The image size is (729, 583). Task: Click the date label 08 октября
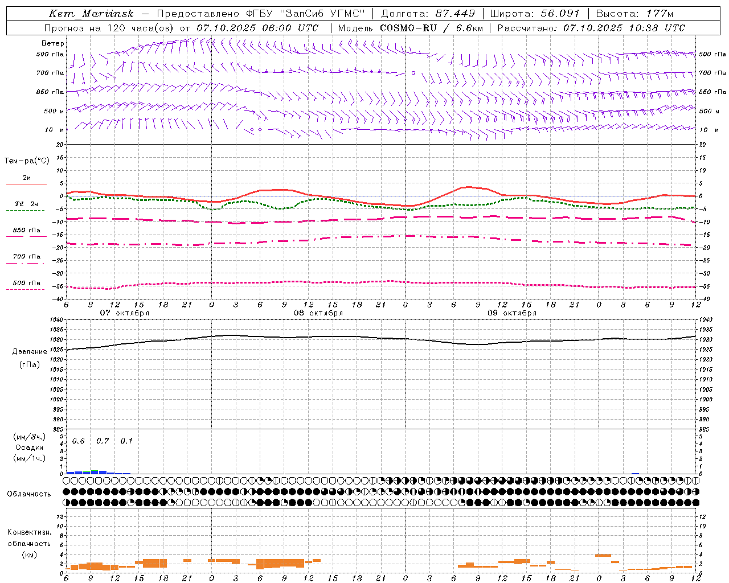pyautogui.click(x=318, y=313)
